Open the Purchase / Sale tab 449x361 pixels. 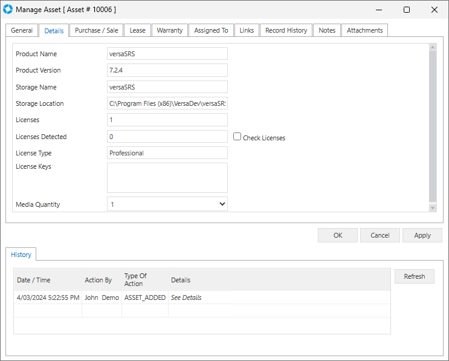pos(96,30)
